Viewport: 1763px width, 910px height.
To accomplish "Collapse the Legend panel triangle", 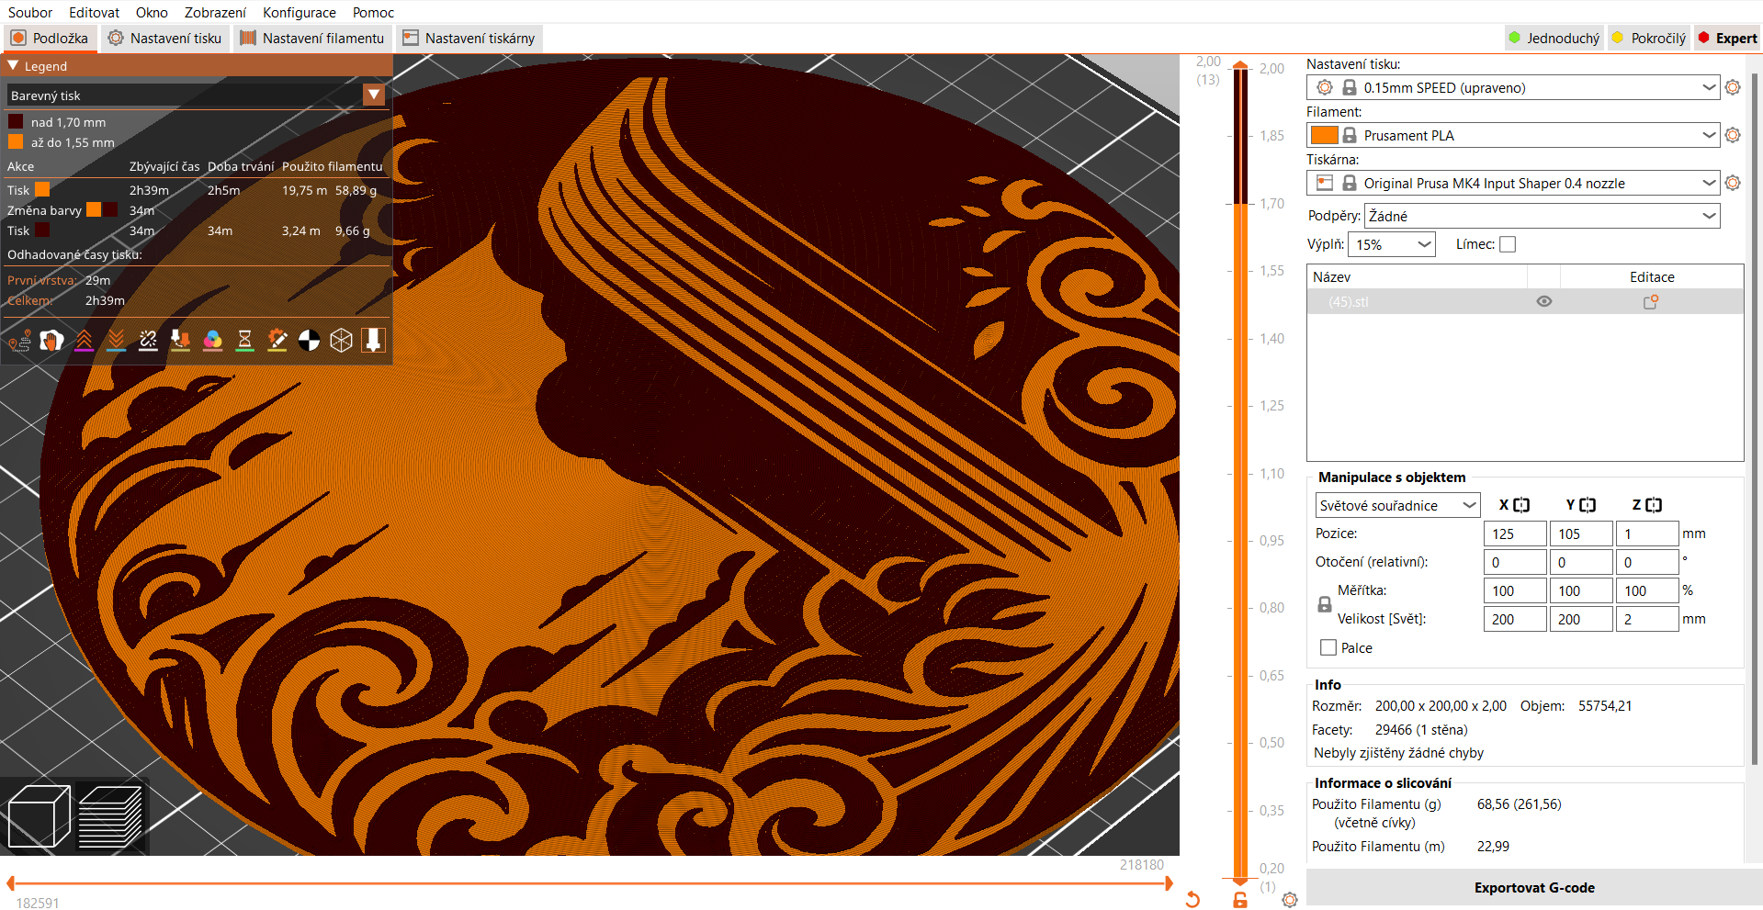I will (13, 66).
